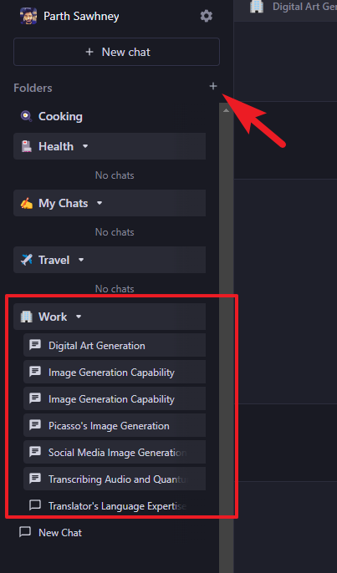The image size is (337, 573).
Task: Click Parth Sawhney's profile avatar
Action: (28, 16)
